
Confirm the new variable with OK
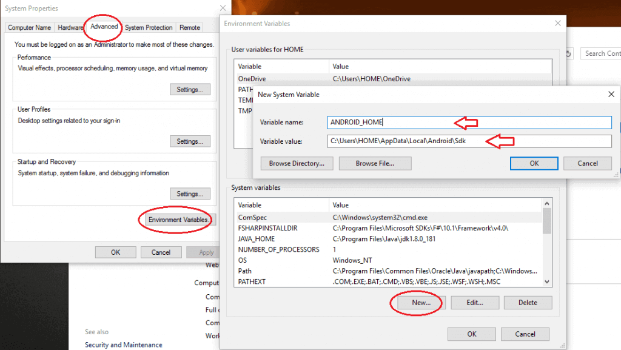pyautogui.click(x=534, y=163)
